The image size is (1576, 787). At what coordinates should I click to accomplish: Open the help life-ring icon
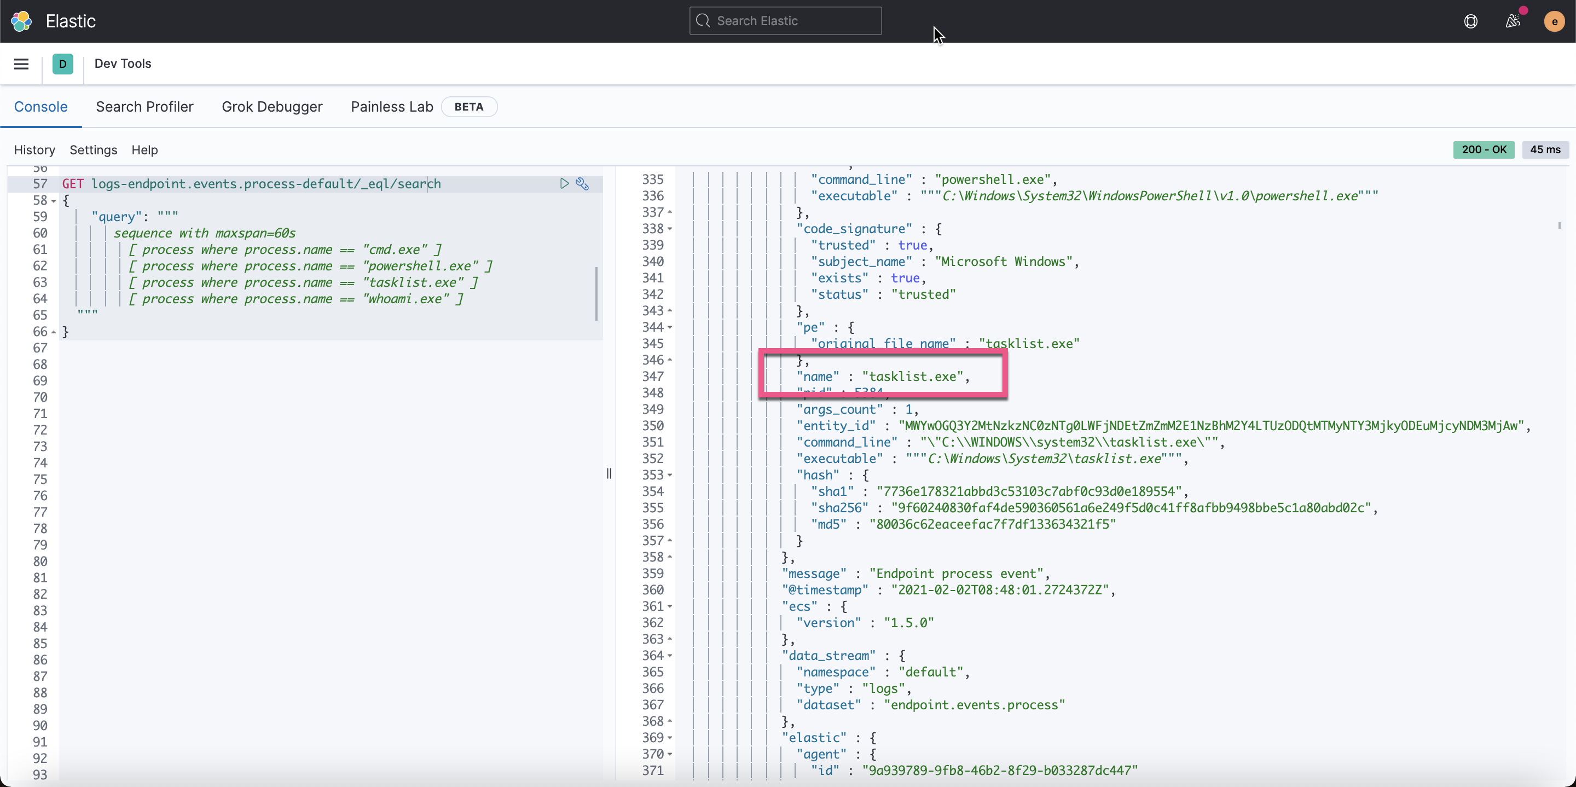pyautogui.click(x=1471, y=21)
